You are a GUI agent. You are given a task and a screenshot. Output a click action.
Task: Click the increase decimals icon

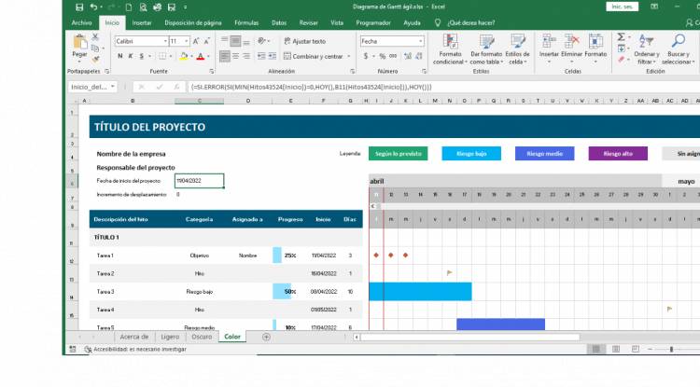(408, 56)
